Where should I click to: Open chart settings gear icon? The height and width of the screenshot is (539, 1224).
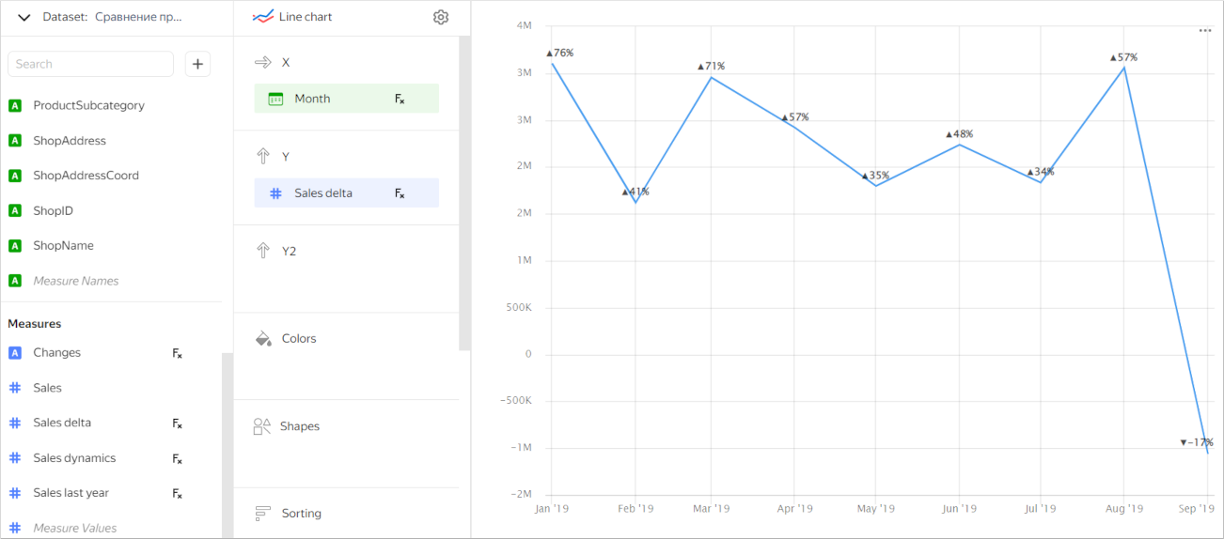pos(441,17)
